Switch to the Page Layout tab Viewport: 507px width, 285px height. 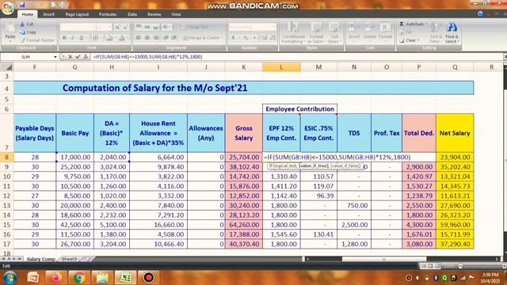coord(77,14)
